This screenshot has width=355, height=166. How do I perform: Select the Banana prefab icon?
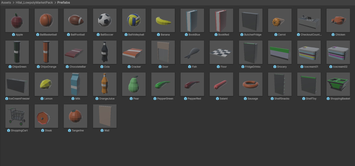[x=163, y=20]
